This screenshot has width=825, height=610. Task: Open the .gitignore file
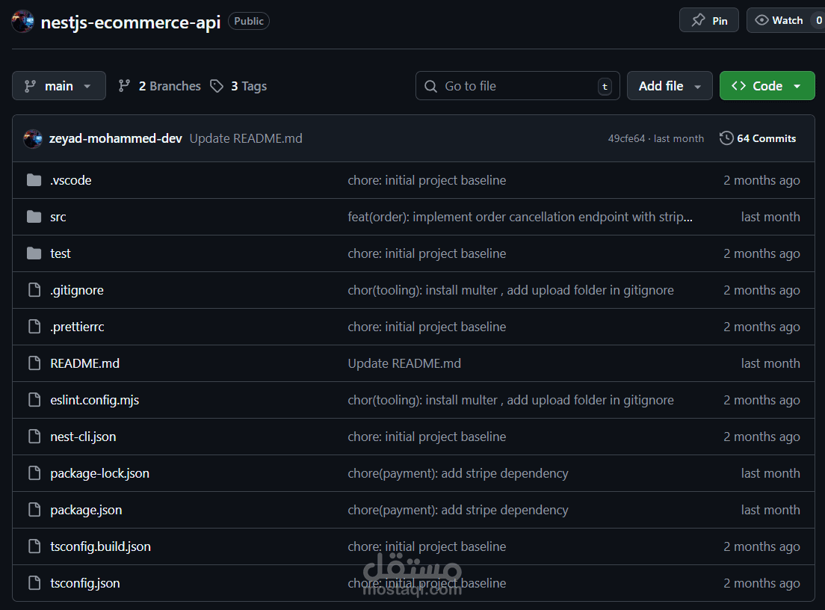77,290
